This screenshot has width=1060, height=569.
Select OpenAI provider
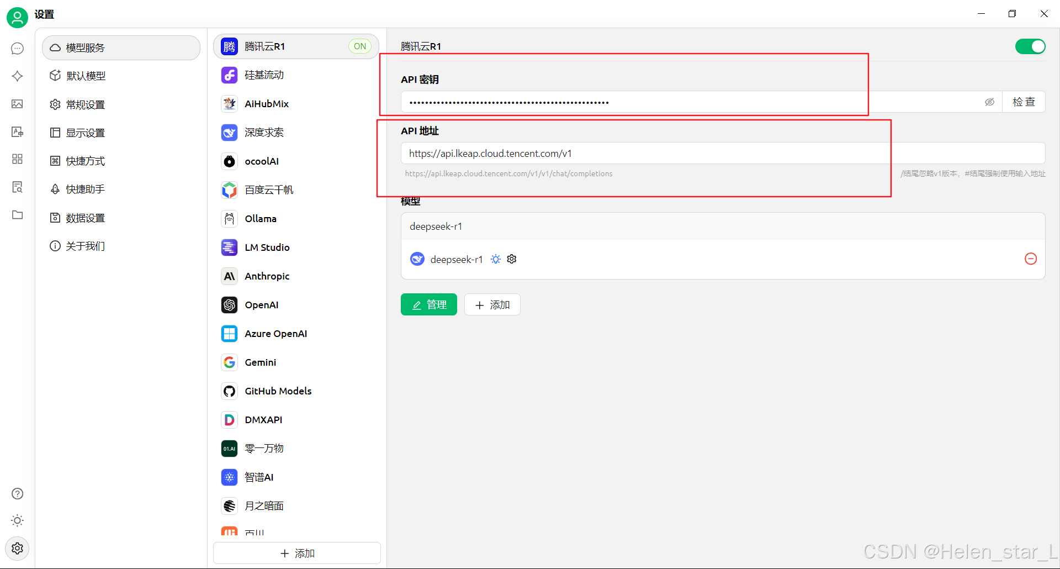coord(296,305)
